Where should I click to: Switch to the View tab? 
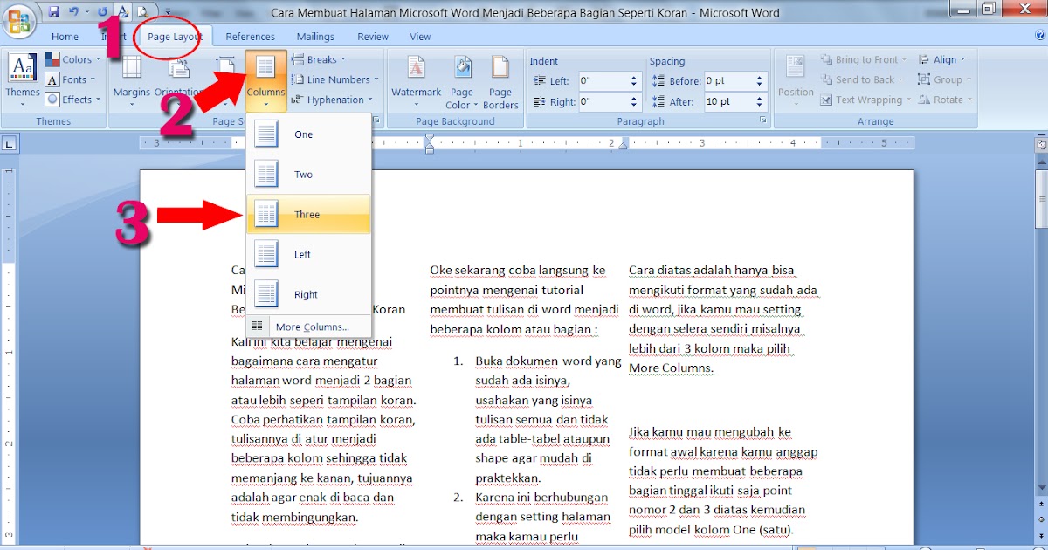(420, 37)
